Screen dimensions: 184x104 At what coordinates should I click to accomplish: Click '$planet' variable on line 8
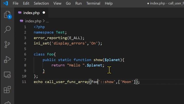tap(95, 65)
